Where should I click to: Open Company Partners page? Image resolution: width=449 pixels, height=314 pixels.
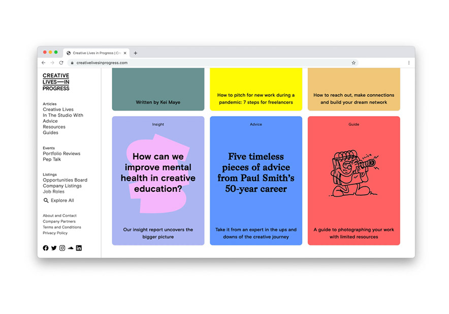59,221
